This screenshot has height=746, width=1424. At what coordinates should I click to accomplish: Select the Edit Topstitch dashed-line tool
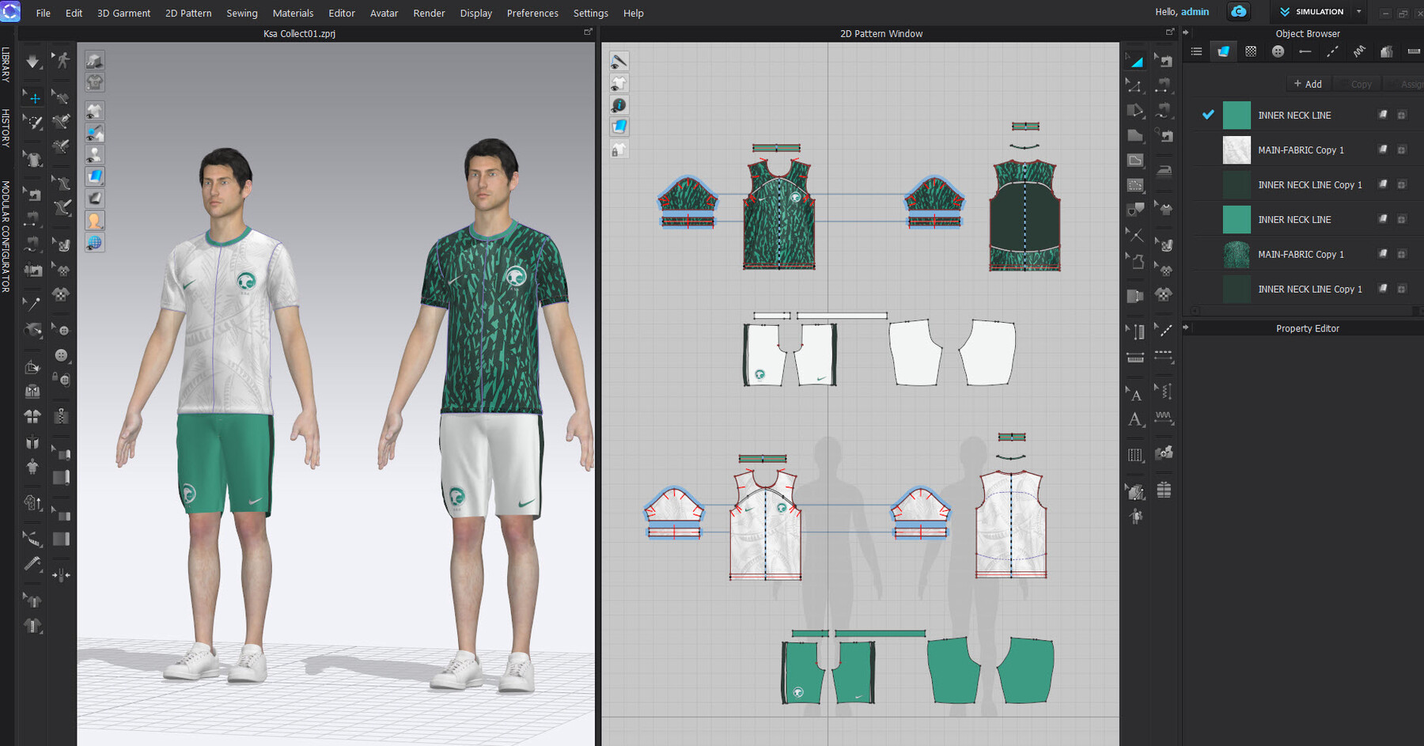[1164, 330]
